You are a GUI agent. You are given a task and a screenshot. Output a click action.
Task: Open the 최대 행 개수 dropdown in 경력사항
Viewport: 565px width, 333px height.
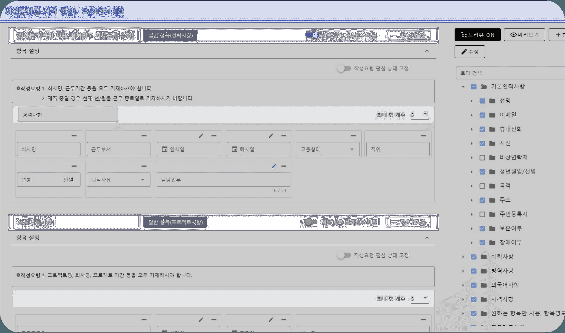[x=420, y=115]
